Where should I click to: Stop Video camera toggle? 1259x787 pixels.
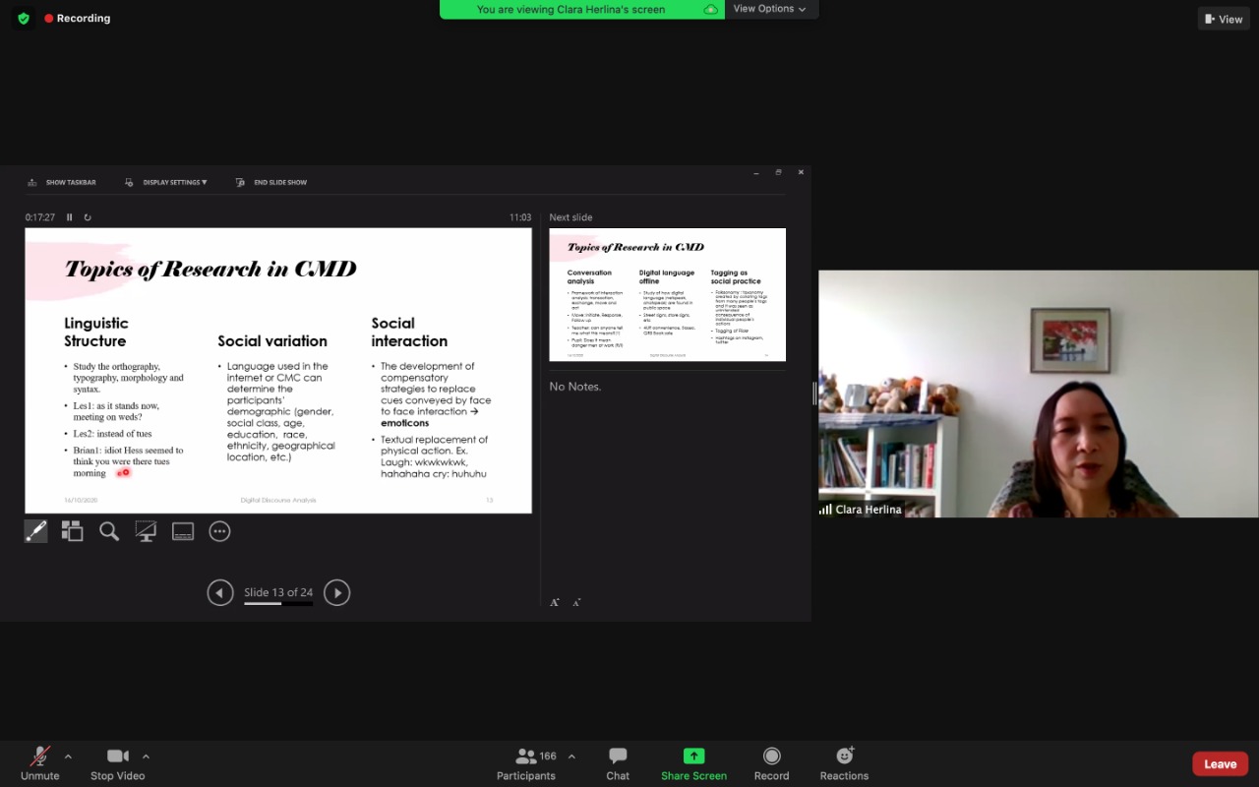117,763
